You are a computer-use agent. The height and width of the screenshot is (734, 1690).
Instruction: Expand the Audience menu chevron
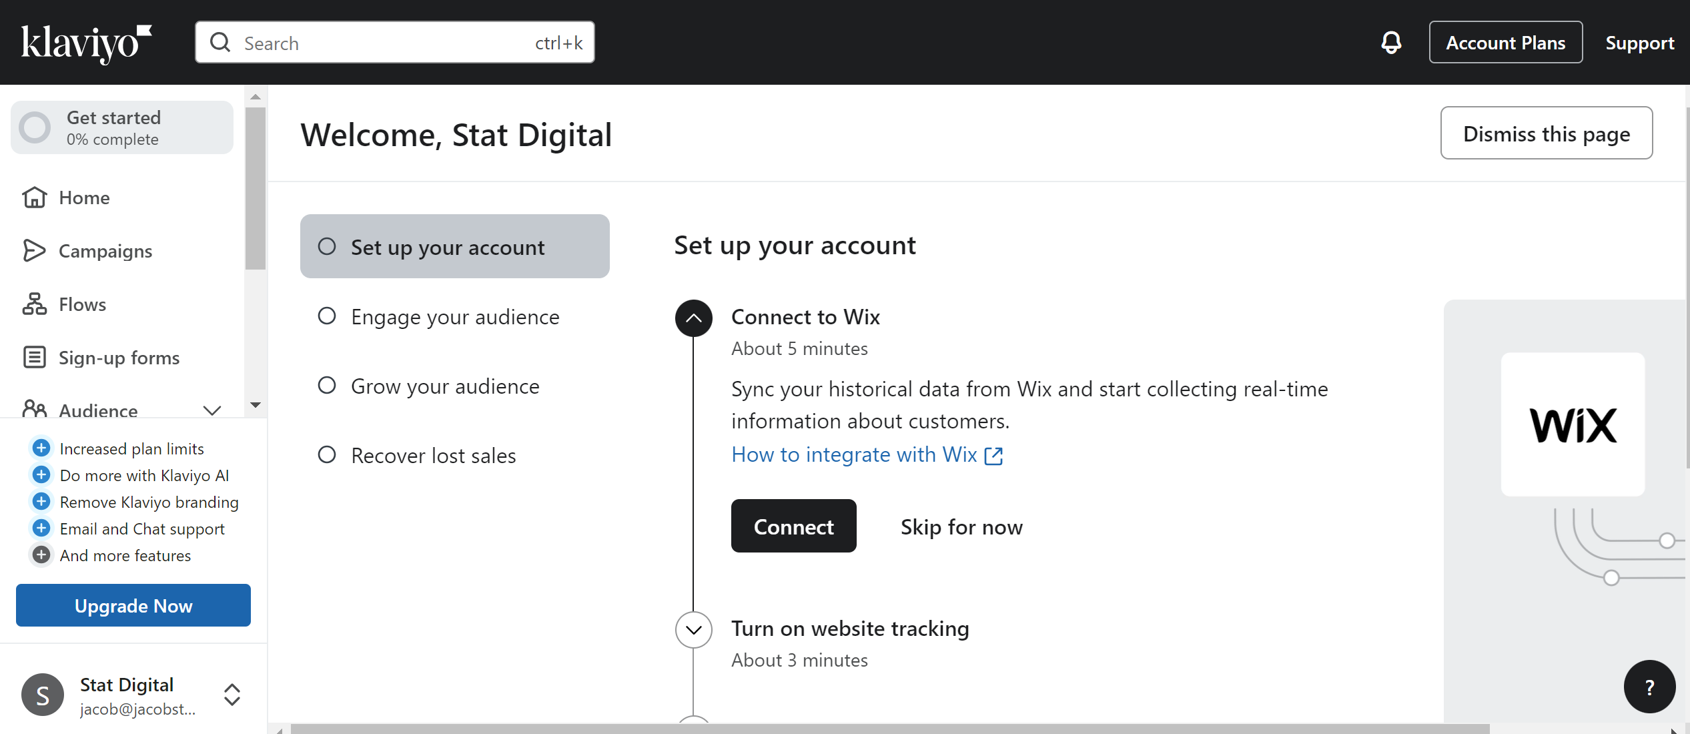click(x=212, y=410)
